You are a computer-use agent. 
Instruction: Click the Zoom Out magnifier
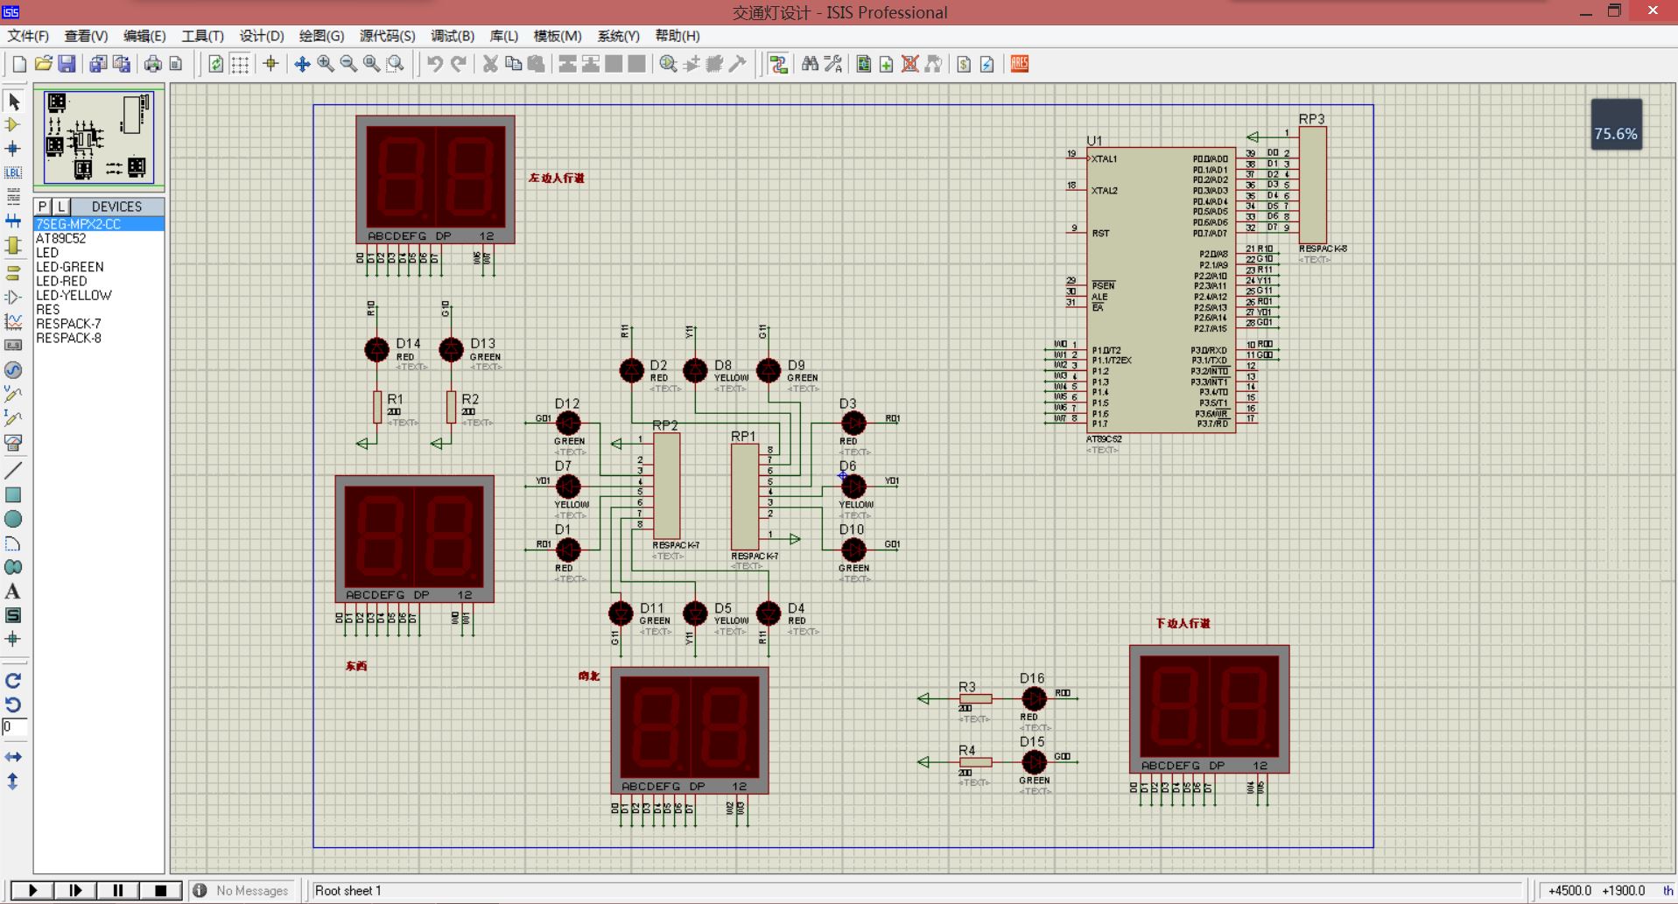pyautogui.click(x=348, y=64)
